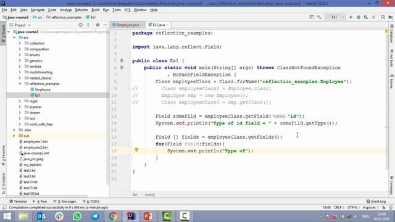
Task: Expand the collection folder
Action: [x=20, y=43]
